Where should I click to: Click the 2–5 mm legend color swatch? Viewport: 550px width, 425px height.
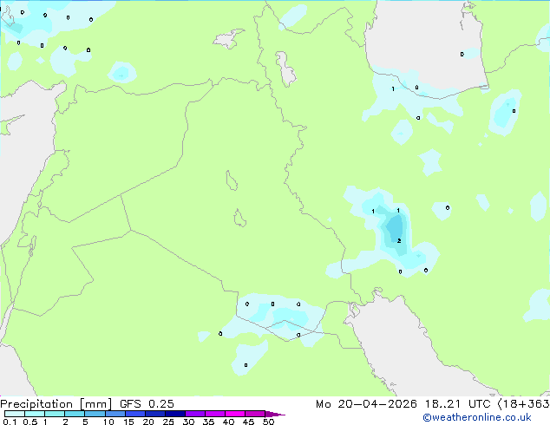pyautogui.click(x=75, y=414)
